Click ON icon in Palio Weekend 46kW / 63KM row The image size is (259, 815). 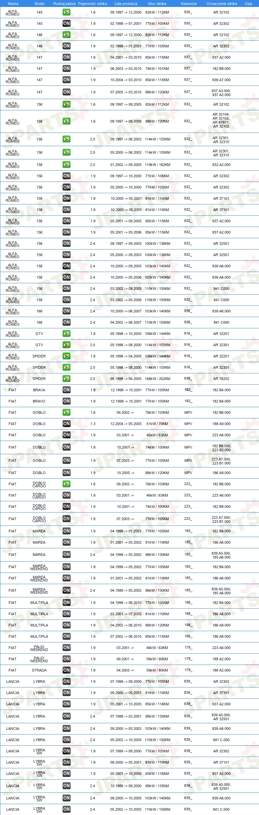click(x=67, y=648)
